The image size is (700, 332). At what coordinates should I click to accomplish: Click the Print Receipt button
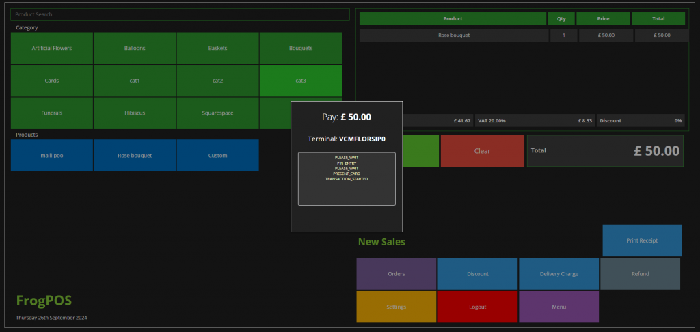(641, 240)
